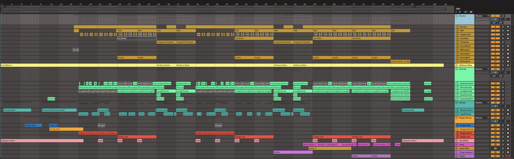
Task: Toggle the Lead (NU) track activator
Action: [x=495, y=148]
